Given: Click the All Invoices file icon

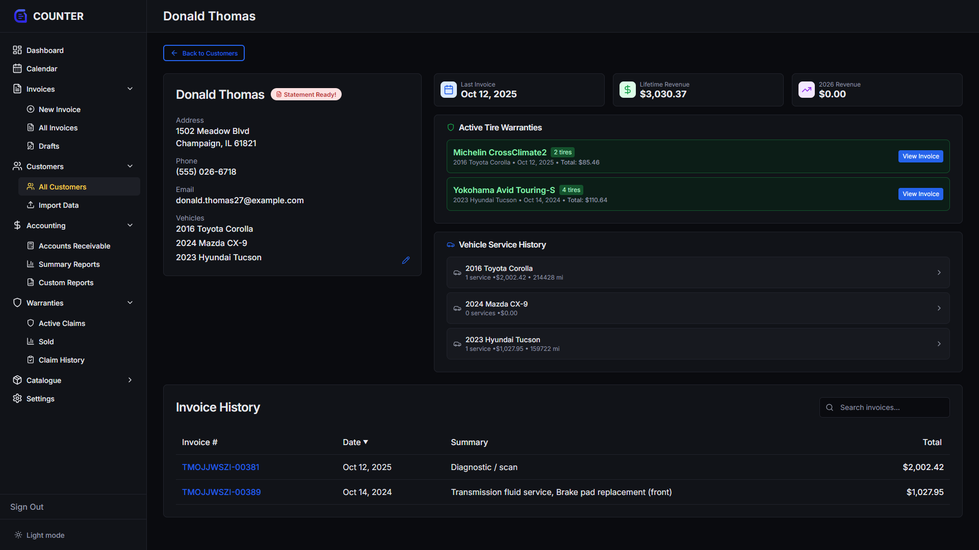Looking at the screenshot, I should click(31, 127).
